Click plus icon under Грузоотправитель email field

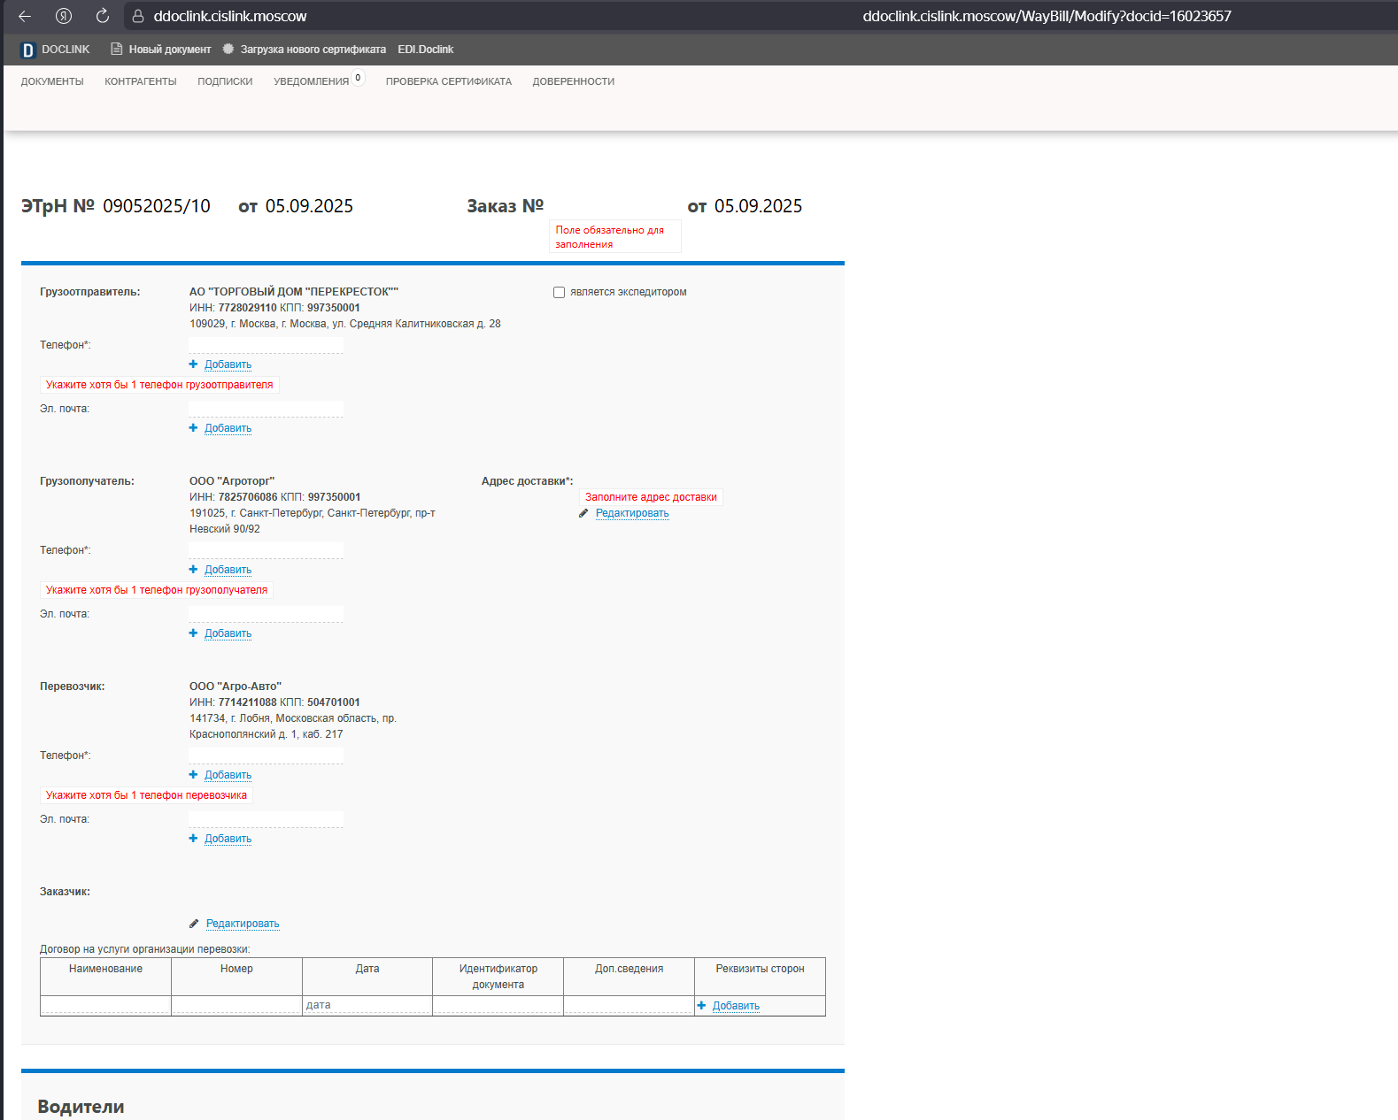click(193, 428)
